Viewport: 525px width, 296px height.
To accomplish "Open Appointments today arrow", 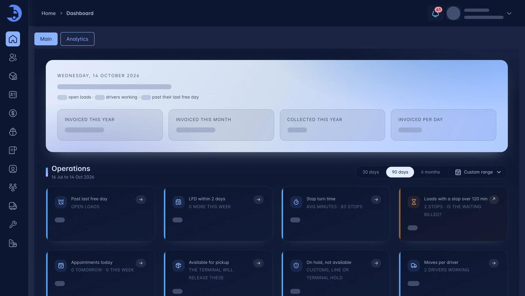I will (x=141, y=263).
